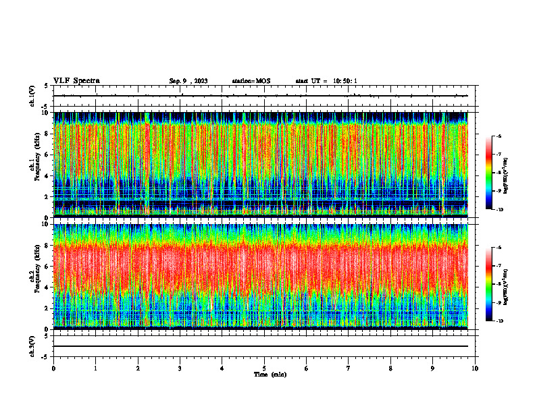This screenshot has height=413, width=535.
Task: Click time axis tick label "1"
Action: coord(95,368)
